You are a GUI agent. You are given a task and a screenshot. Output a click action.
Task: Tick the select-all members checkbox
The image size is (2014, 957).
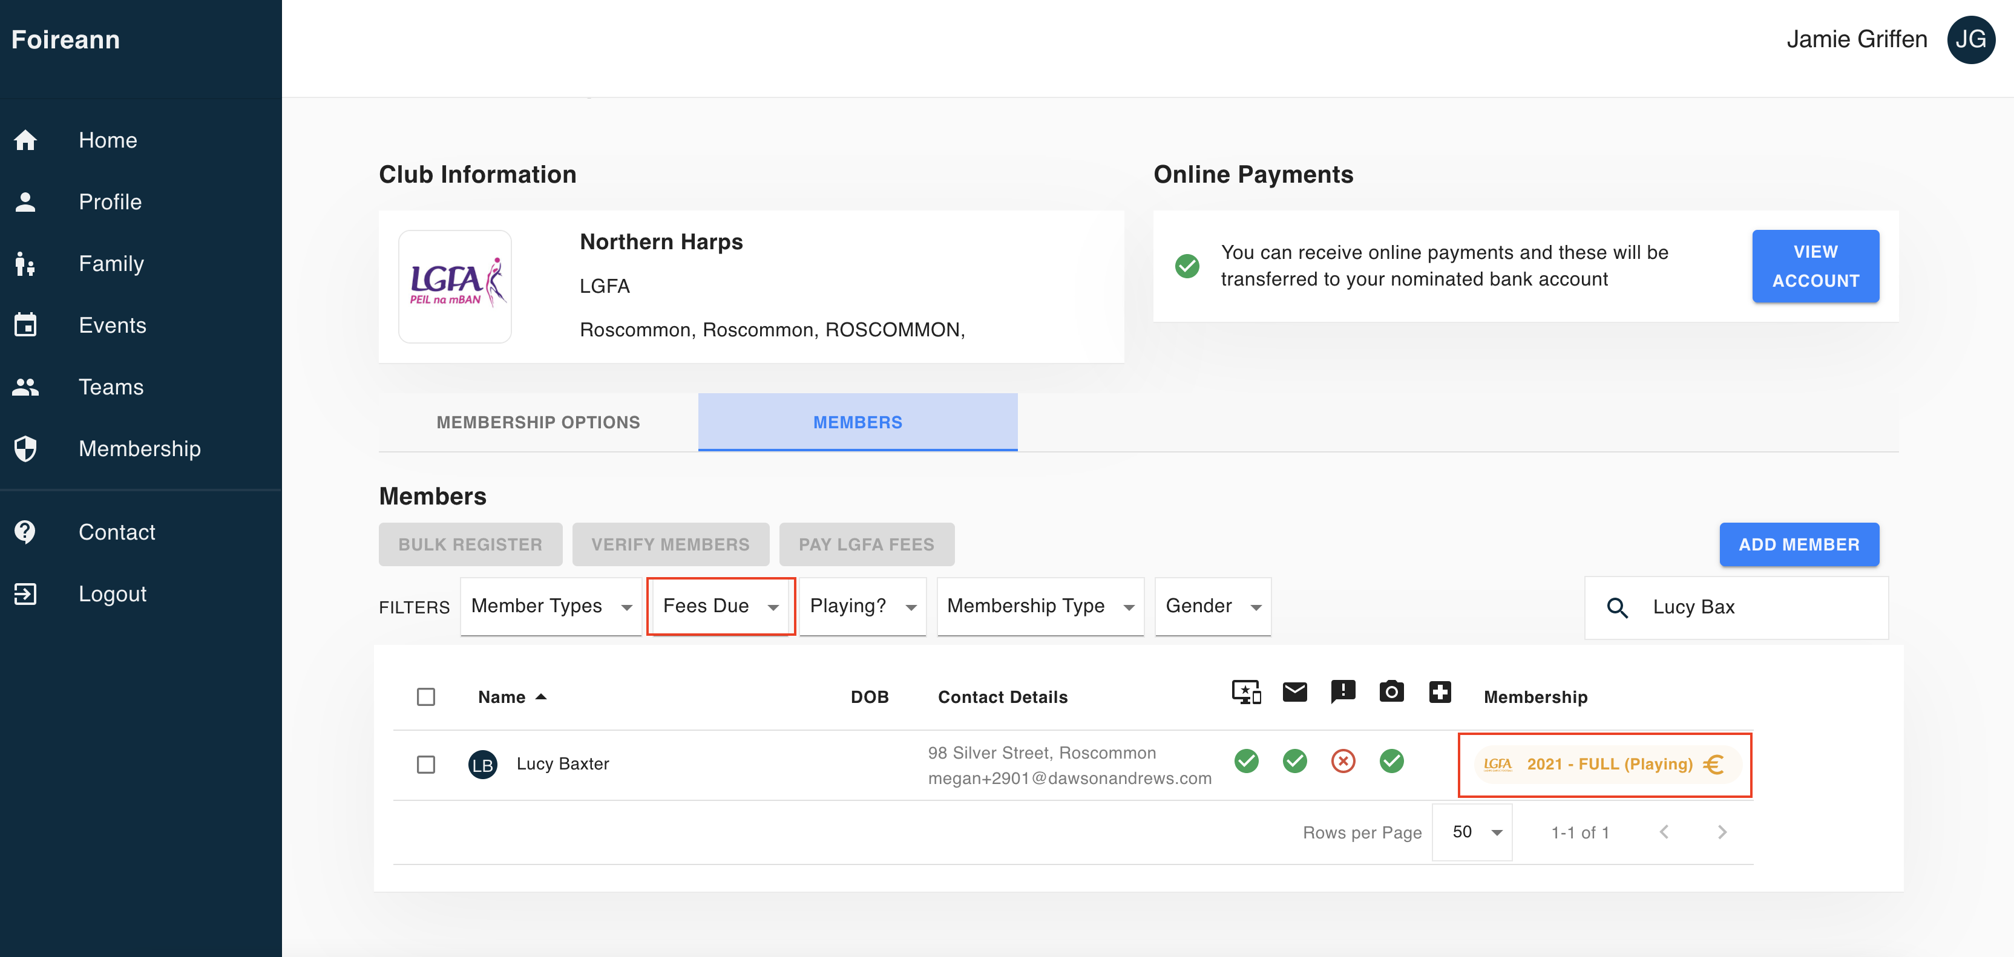click(x=425, y=696)
